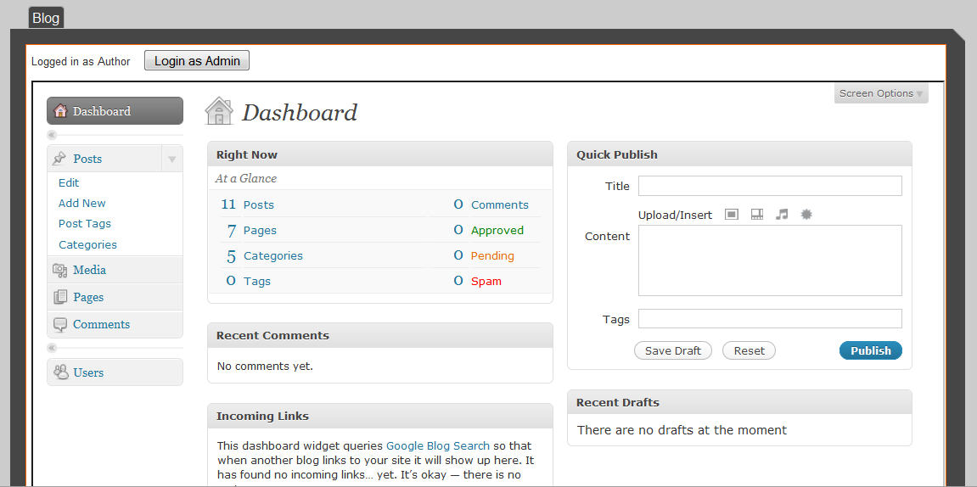
Task: Collapse the menu using upper arrow separator
Action: 53,135
